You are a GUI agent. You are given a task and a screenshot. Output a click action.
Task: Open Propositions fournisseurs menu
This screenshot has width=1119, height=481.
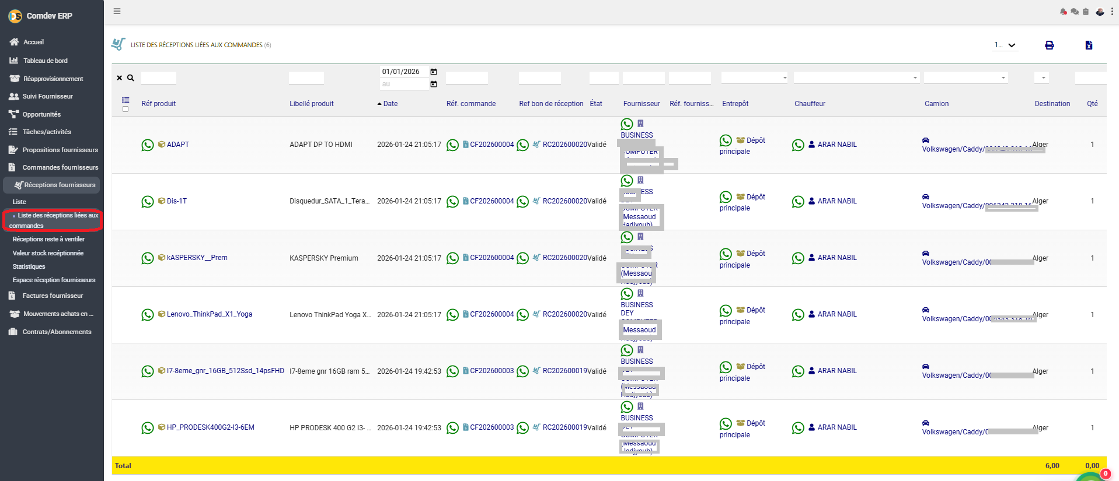tap(60, 150)
